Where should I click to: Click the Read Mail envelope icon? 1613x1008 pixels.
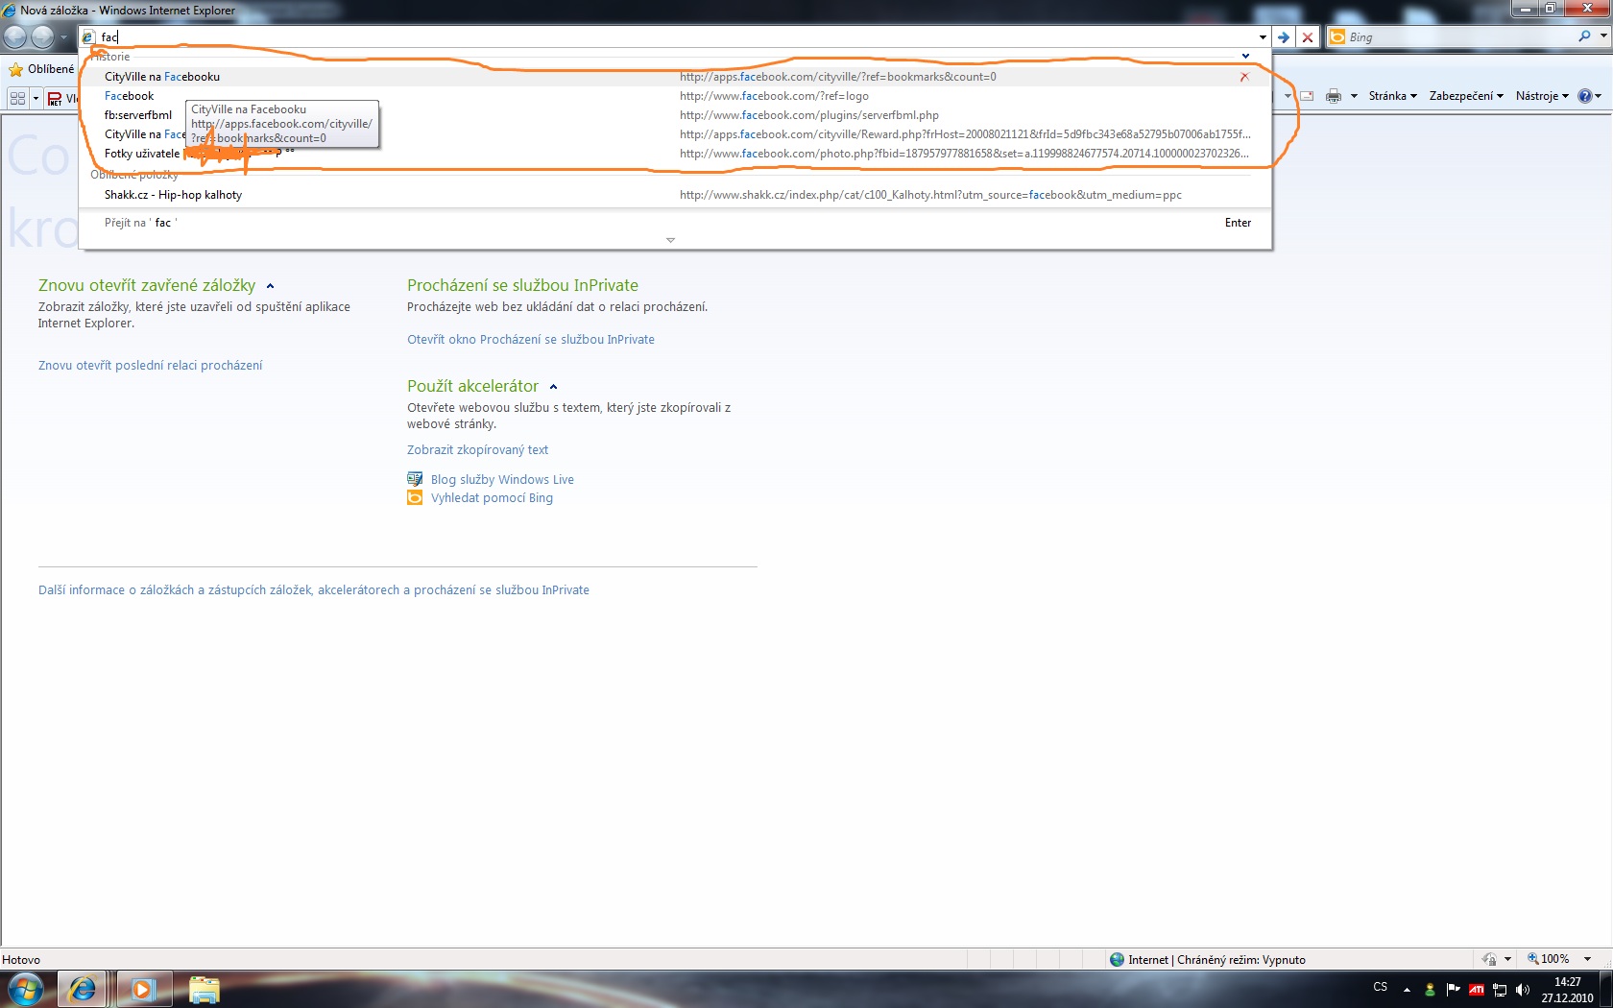coord(1307,96)
